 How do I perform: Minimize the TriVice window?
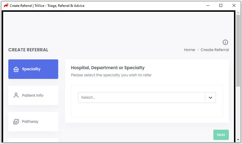pos(208,5)
